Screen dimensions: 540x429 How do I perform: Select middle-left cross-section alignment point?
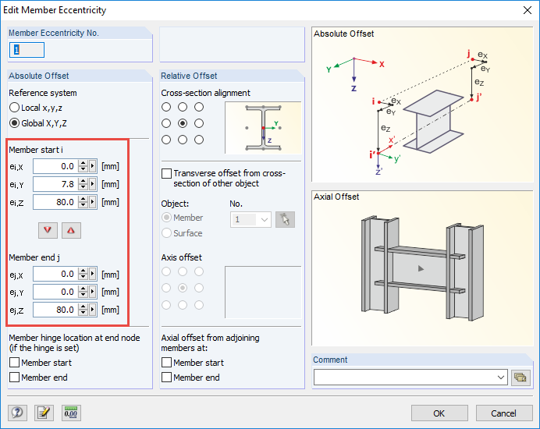pyautogui.click(x=166, y=123)
